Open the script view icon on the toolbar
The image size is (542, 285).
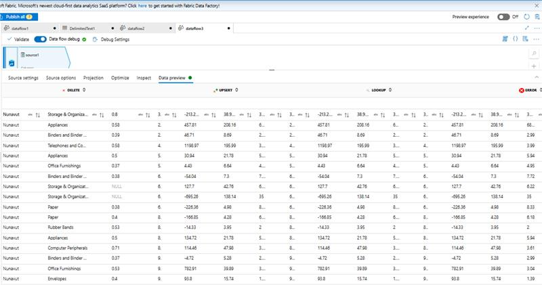coord(505,39)
